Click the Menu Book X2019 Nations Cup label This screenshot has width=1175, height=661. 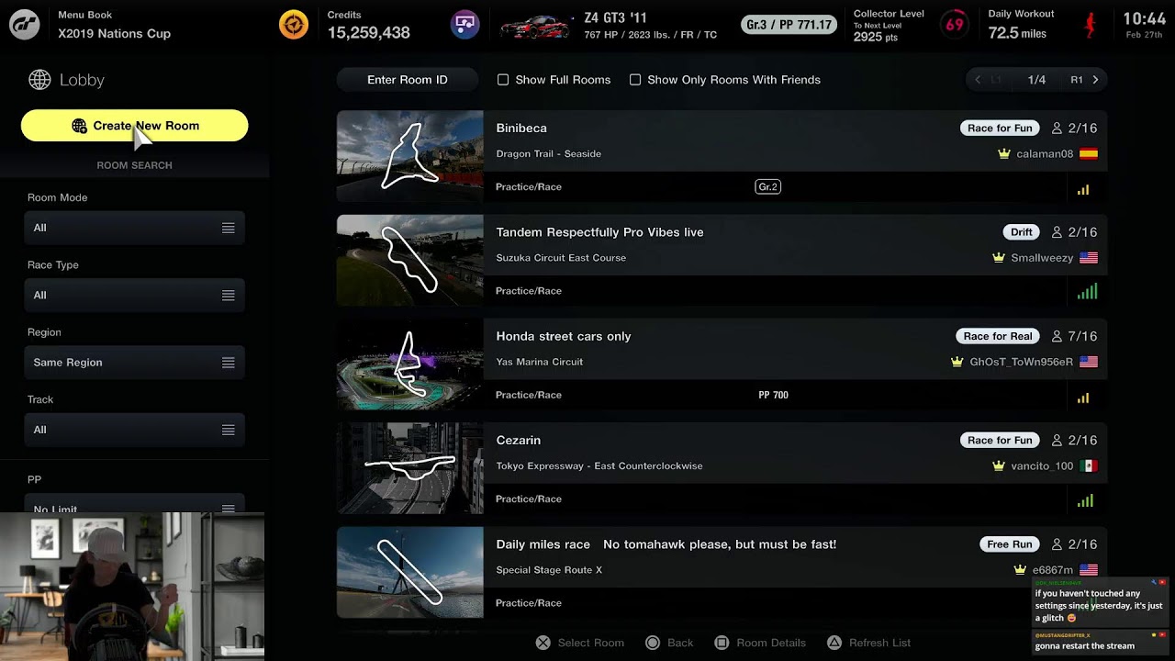114,26
